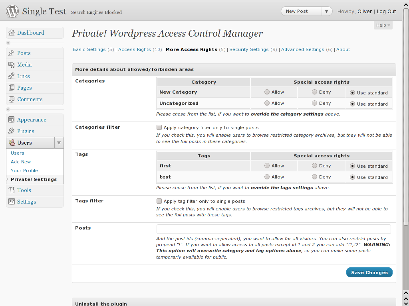The width and height of the screenshot is (409, 306).
Task: Click the Links chain icon
Action: click(x=11, y=76)
